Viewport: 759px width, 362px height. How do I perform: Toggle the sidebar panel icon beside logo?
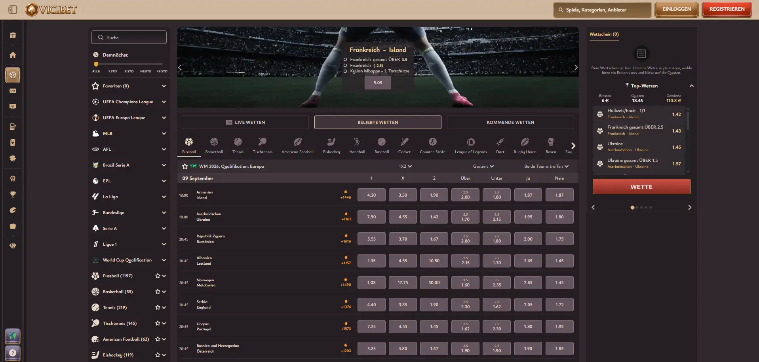click(x=13, y=9)
